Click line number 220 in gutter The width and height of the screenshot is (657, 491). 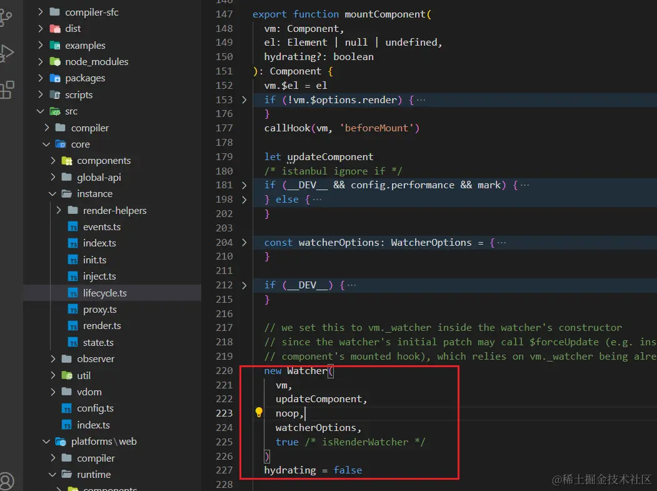tap(224, 371)
